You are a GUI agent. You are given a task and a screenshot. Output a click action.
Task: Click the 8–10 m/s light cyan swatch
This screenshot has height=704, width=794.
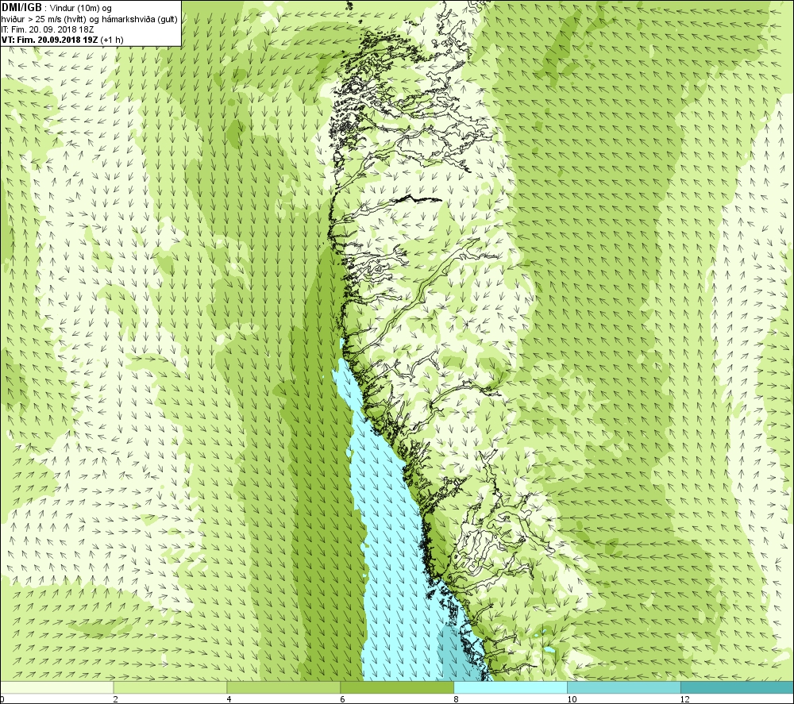click(x=511, y=687)
